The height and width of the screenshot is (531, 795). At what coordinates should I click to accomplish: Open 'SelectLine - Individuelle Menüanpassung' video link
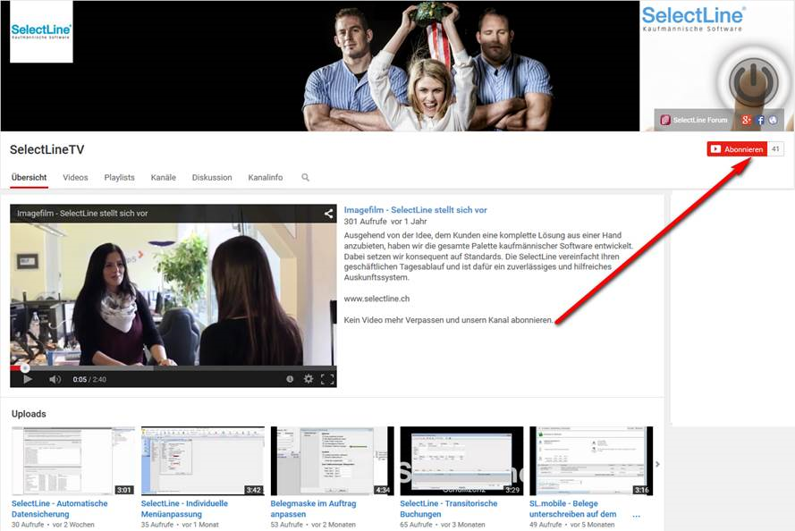(184, 509)
